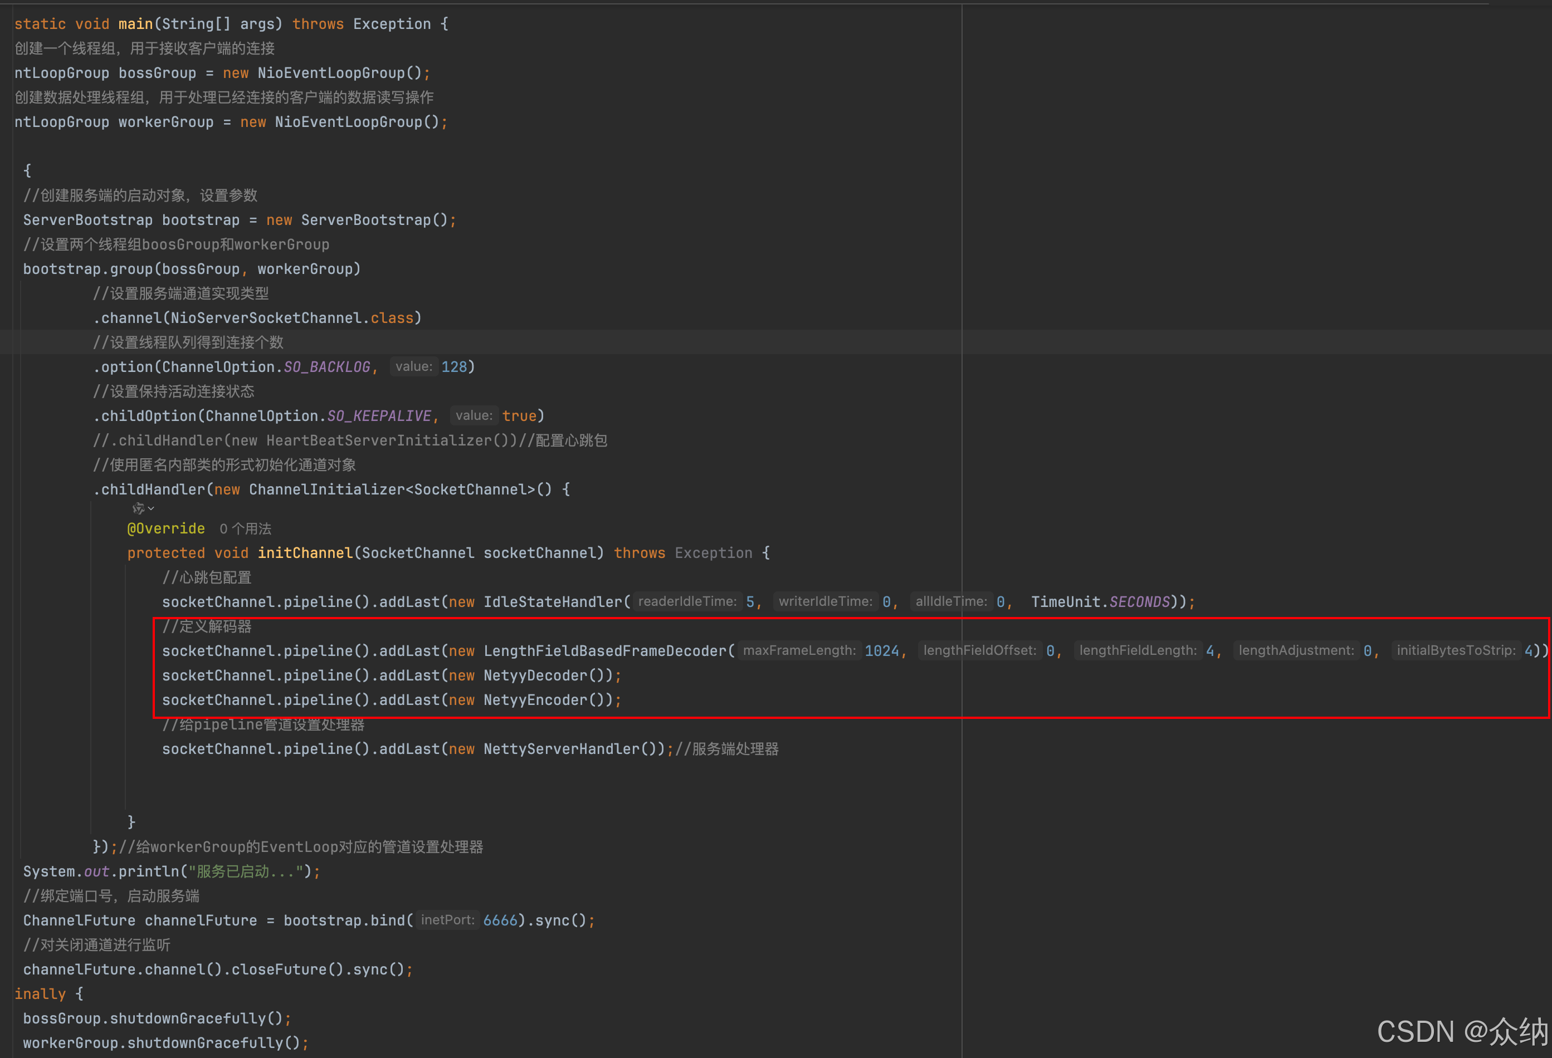Click the lengthFieldLength inlay hint
Screen dimensions: 1552x1058
(x=1138, y=650)
